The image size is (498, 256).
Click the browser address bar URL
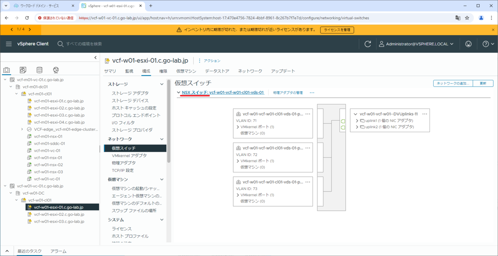tap(224, 18)
